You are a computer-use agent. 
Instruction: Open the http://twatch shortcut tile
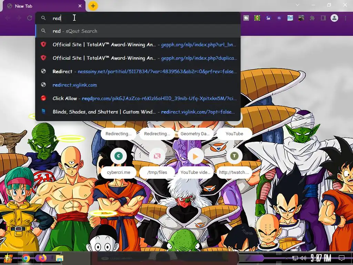click(x=234, y=163)
